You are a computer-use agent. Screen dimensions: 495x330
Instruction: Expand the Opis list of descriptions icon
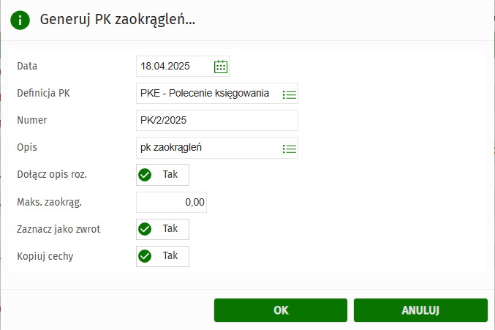click(290, 149)
